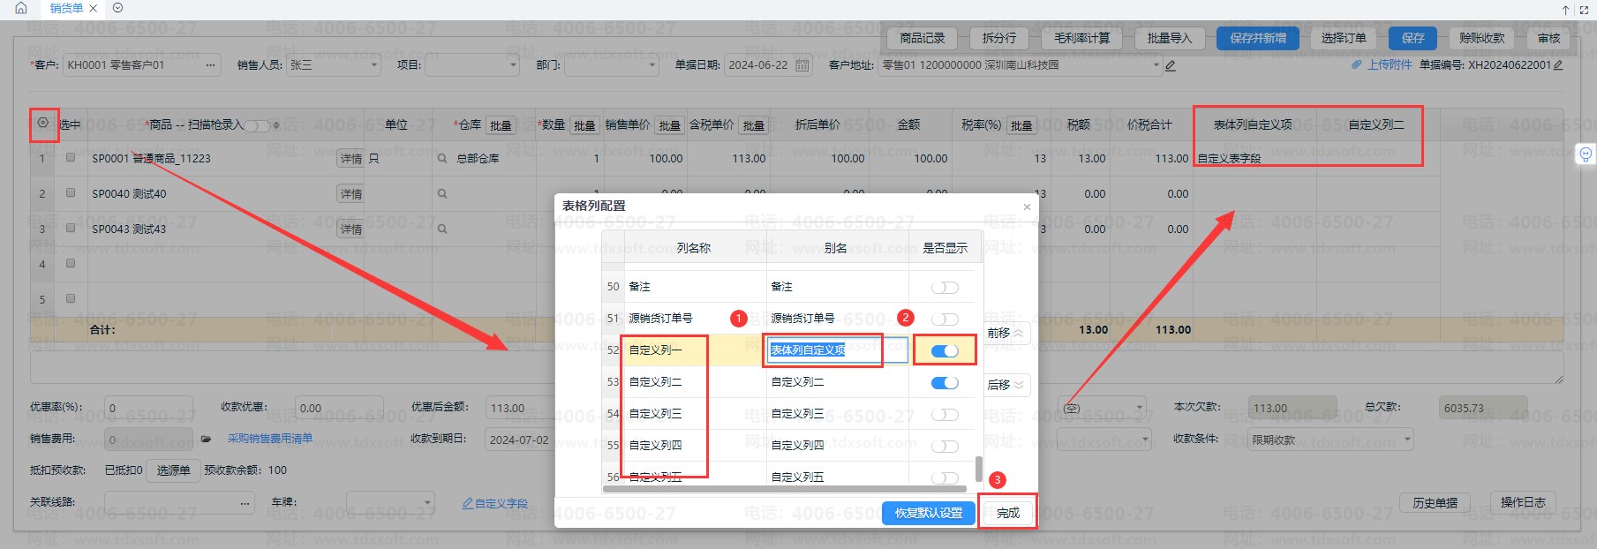Click the home icon in tab bar

(x=21, y=8)
